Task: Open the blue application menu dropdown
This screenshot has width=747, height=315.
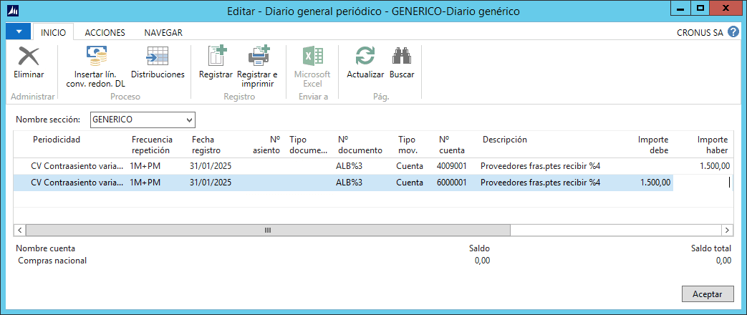Action: click(19, 31)
